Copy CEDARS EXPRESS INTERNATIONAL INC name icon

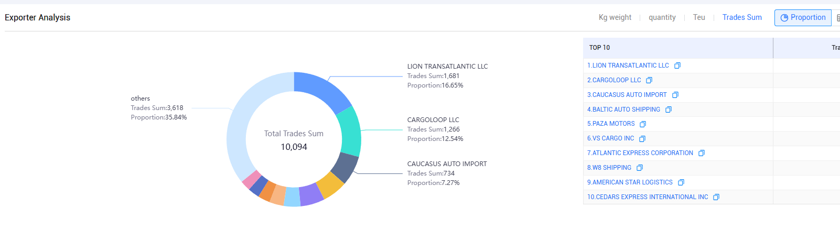click(x=716, y=197)
